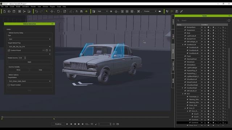Click the Open Project folder icon
Screen dimensions: 232x130
click(9, 11)
